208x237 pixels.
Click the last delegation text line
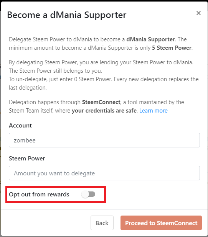(x=28, y=88)
